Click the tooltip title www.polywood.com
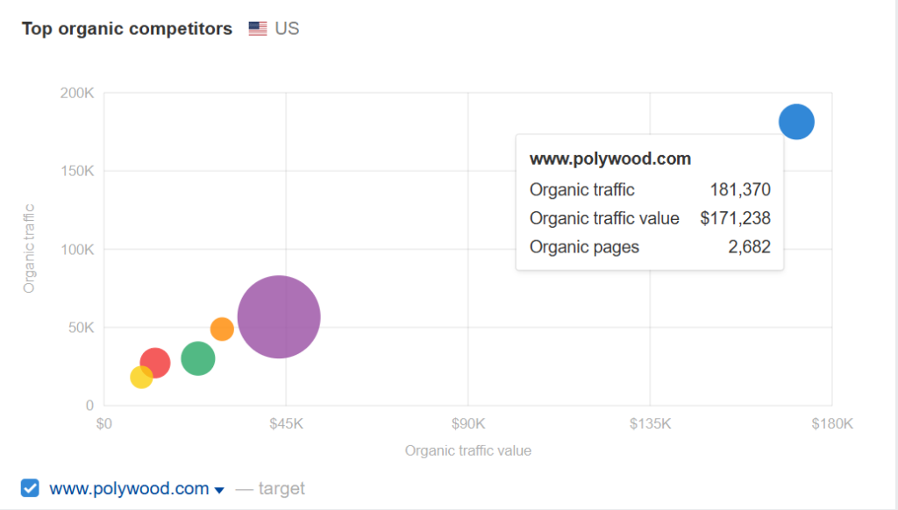Image resolution: width=898 pixels, height=510 pixels. (610, 159)
